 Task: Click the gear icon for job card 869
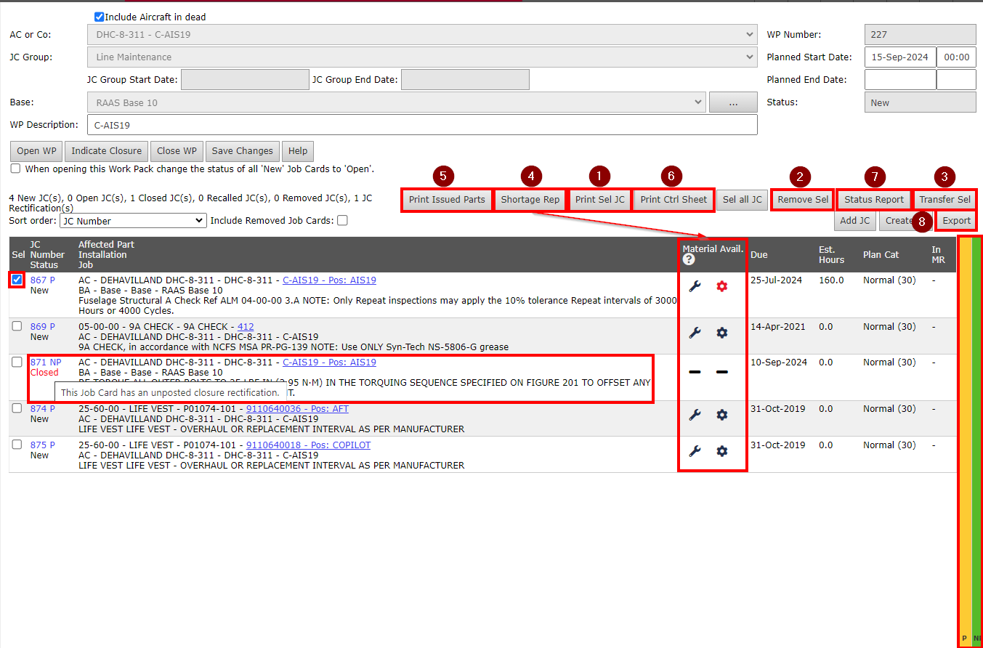[721, 333]
